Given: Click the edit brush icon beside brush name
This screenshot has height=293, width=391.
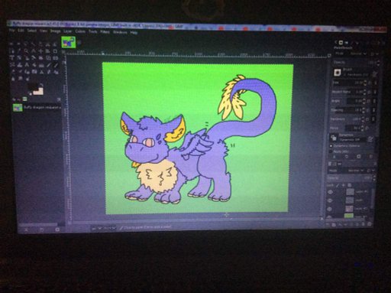Looking at the screenshot, I should pyautogui.click(x=374, y=74).
